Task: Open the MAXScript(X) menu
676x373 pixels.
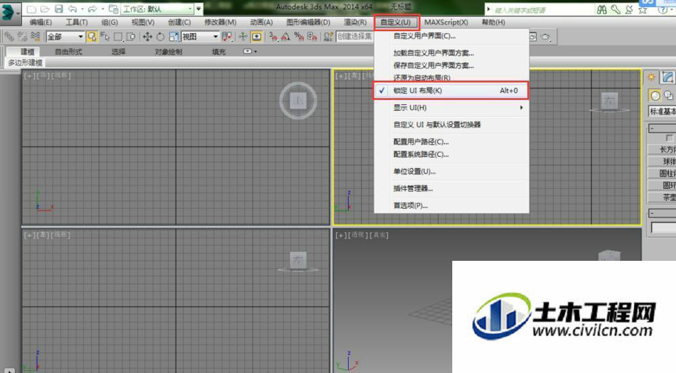Action: click(x=446, y=22)
